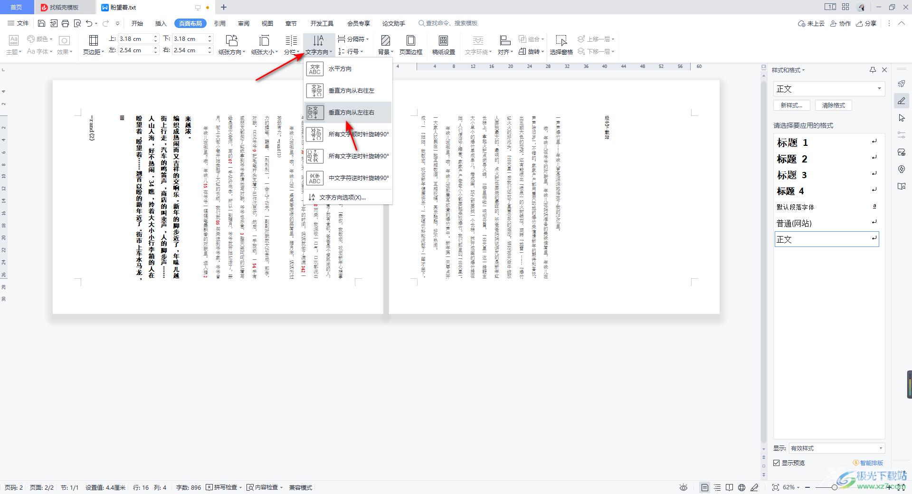Toggle Content Check in the status bar

(265, 487)
